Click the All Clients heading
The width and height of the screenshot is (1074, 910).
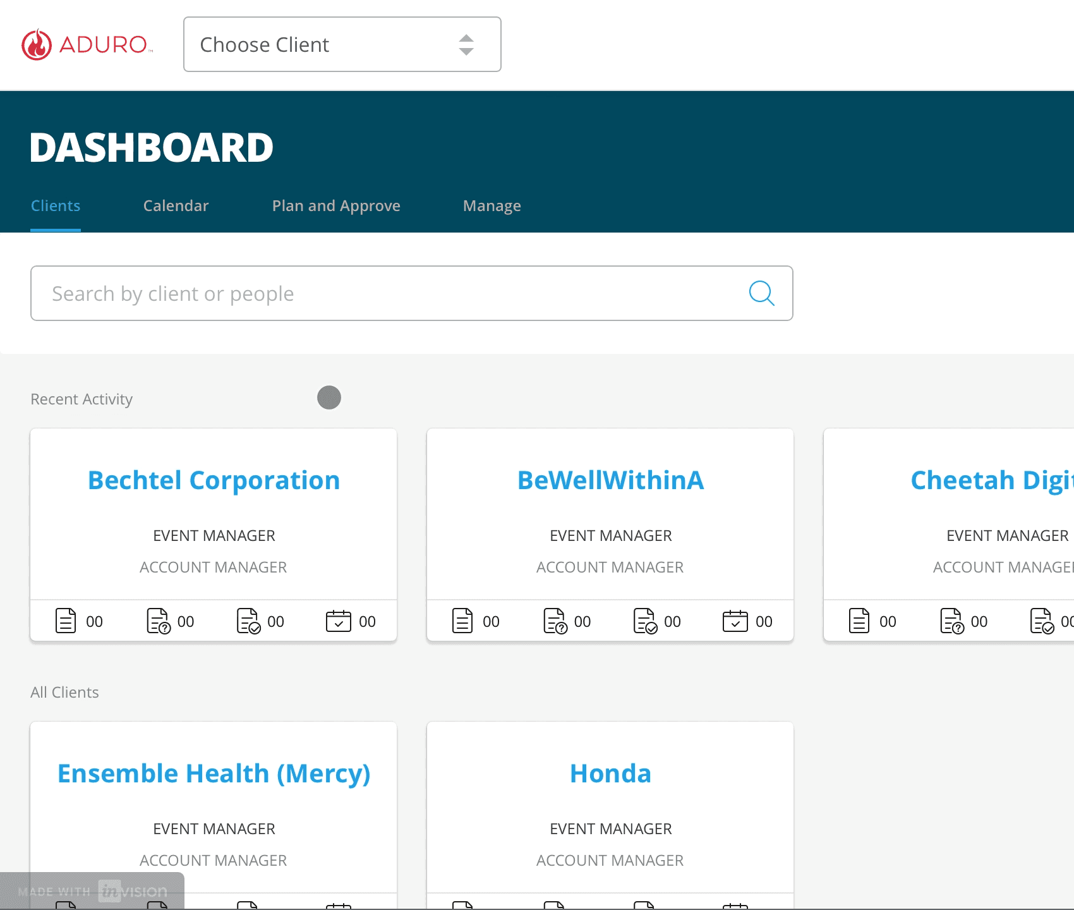coord(65,693)
